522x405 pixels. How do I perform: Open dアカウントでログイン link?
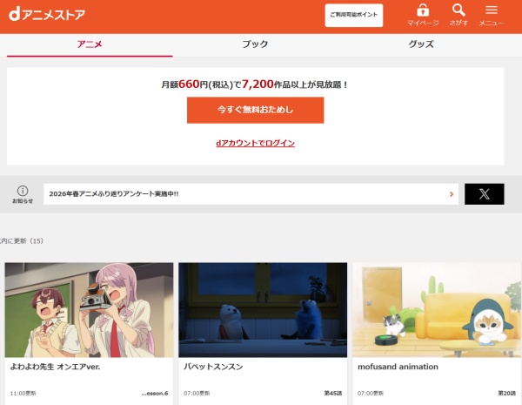(x=255, y=143)
